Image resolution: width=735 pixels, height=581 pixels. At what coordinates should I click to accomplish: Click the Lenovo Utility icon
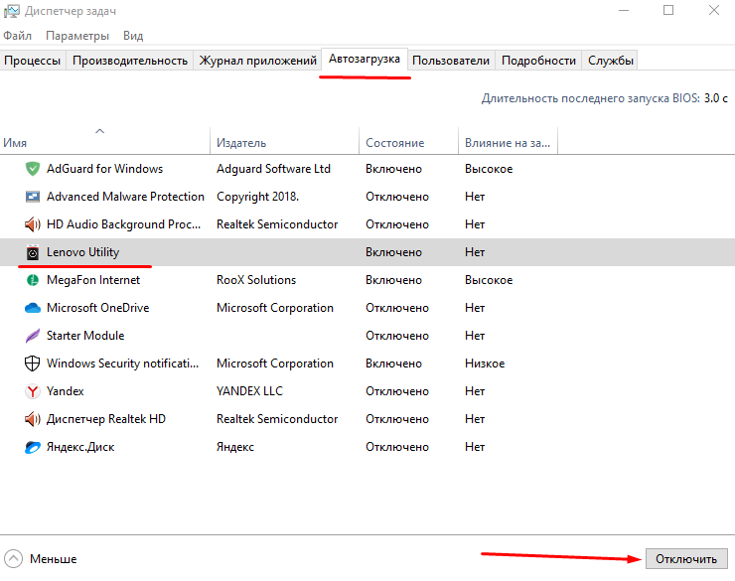coord(33,252)
